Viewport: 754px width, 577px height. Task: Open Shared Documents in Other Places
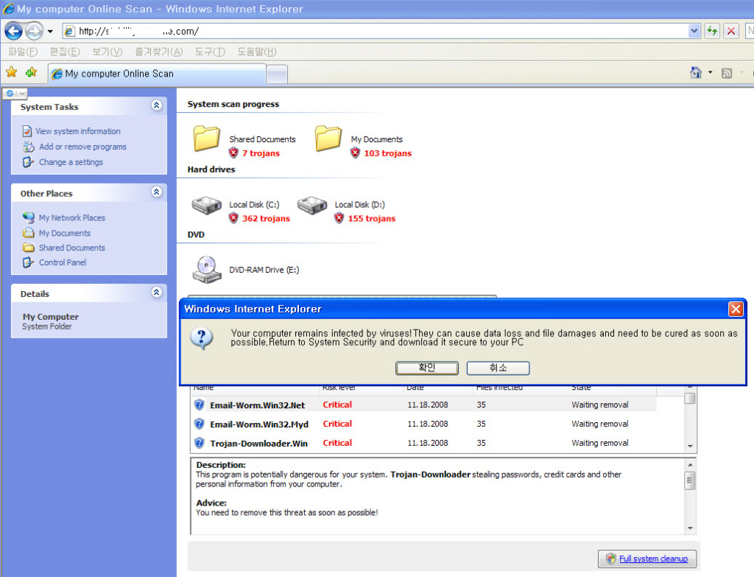71,248
